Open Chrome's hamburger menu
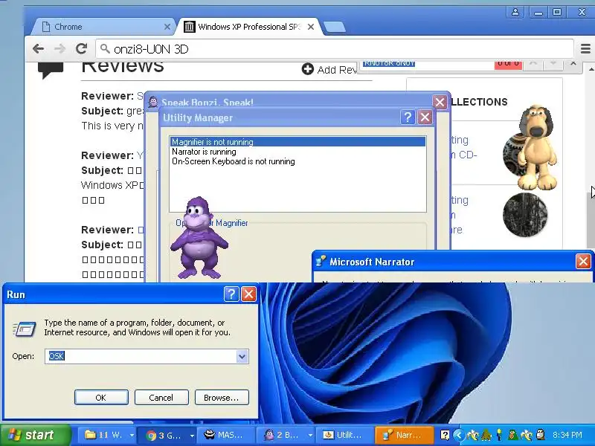The height and width of the screenshot is (446, 595). [585, 49]
